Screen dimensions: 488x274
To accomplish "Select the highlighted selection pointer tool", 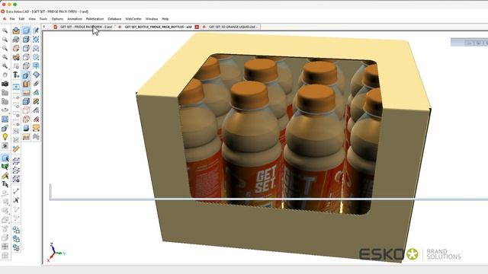I will [x=5, y=158].
